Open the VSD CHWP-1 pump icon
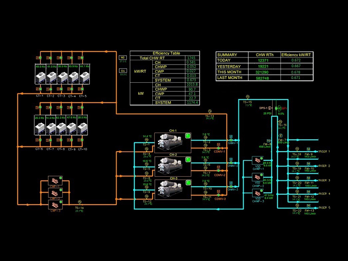 pos(257,161)
